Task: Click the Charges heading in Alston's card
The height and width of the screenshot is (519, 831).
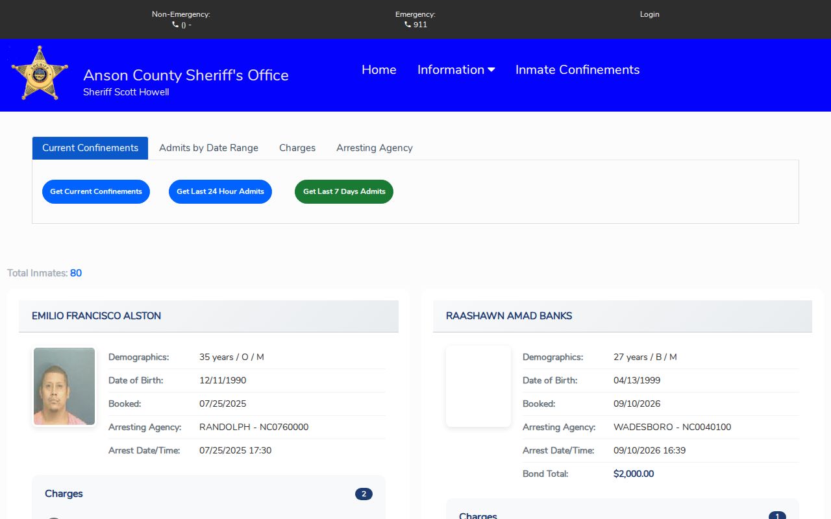Action: tap(64, 494)
